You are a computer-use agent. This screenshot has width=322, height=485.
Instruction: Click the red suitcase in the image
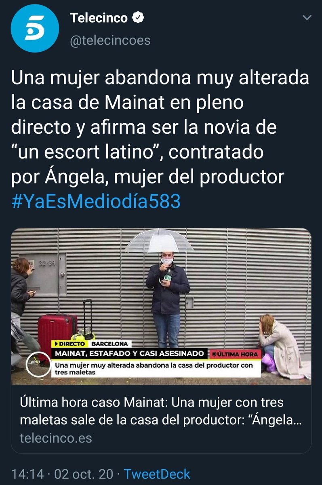[x=57, y=335]
